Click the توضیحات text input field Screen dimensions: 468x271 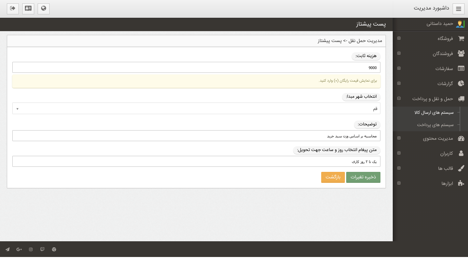tap(196, 136)
